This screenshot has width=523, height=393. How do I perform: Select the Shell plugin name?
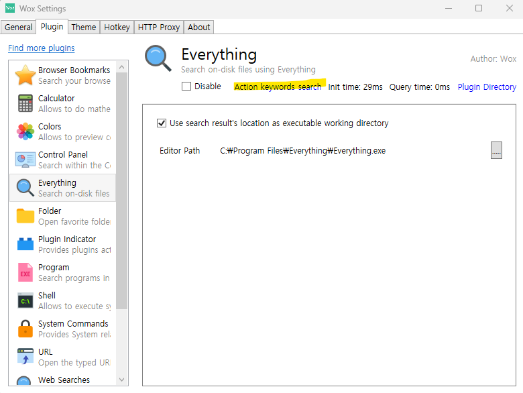tap(47, 296)
